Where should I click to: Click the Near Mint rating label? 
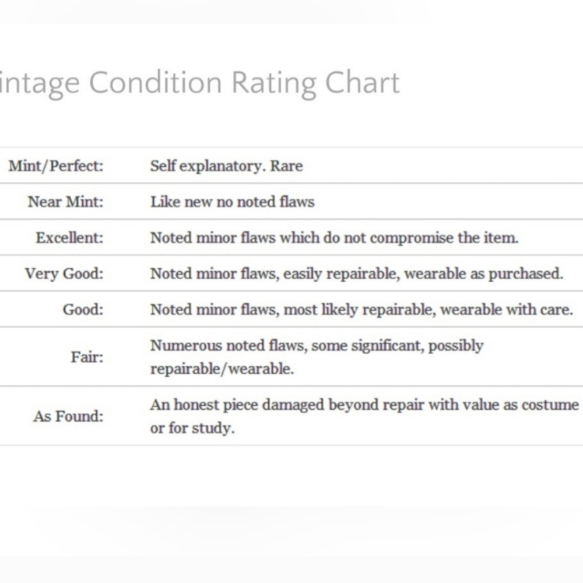[65, 202]
